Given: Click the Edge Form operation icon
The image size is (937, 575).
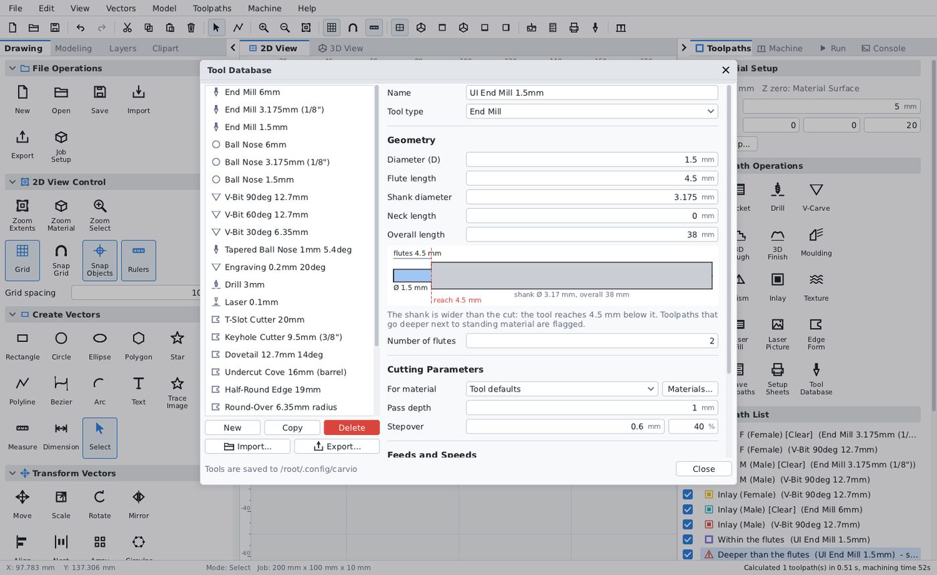Looking at the screenshot, I should pyautogui.click(x=816, y=333).
